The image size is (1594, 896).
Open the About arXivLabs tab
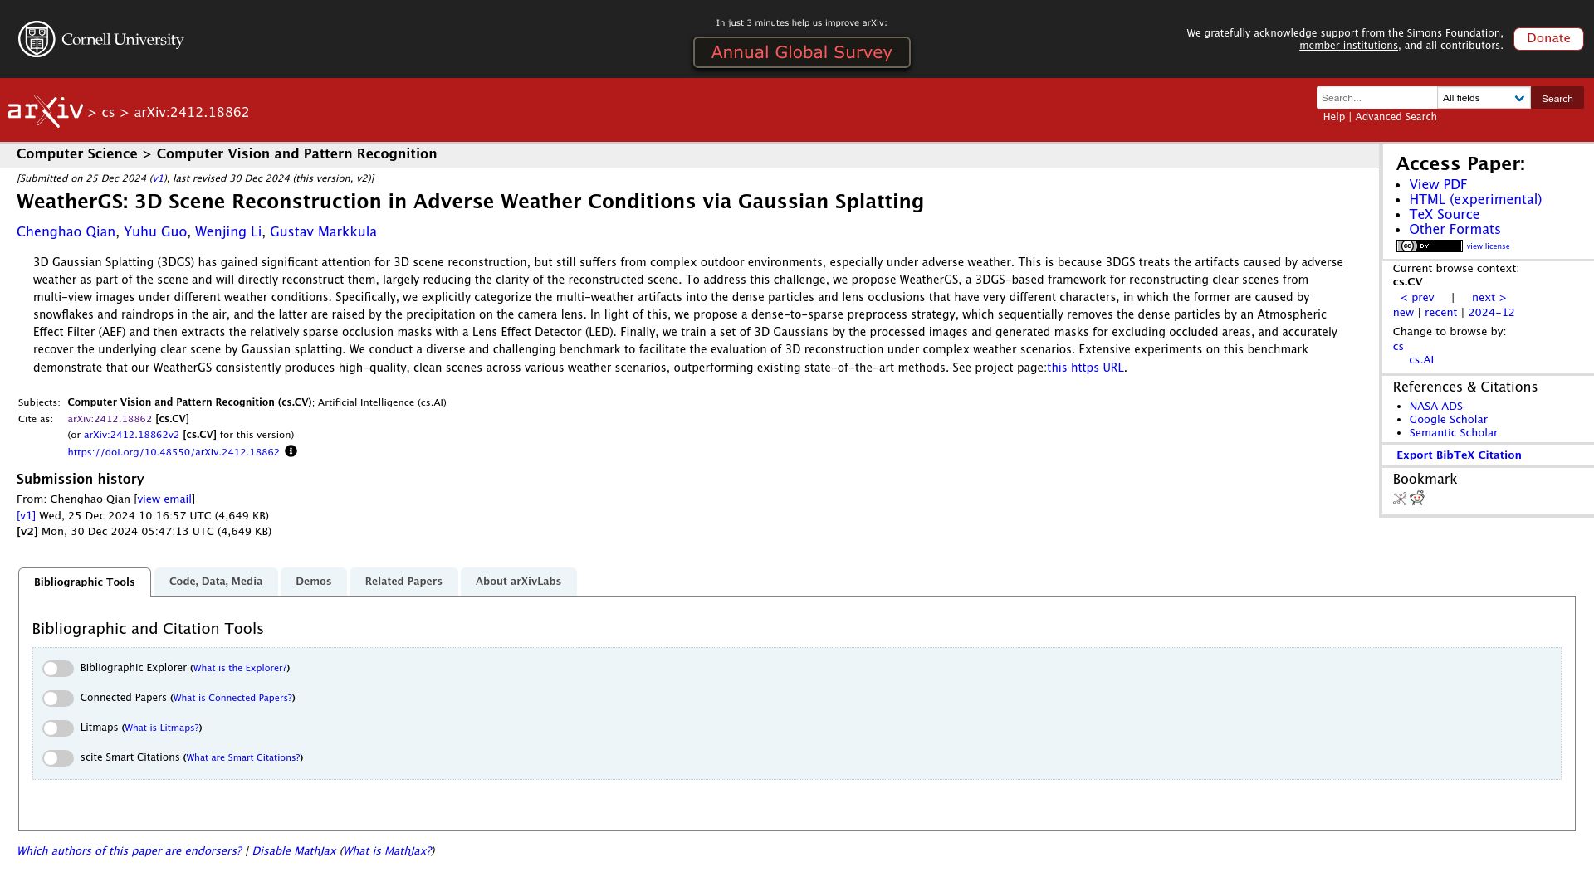click(x=518, y=582)
